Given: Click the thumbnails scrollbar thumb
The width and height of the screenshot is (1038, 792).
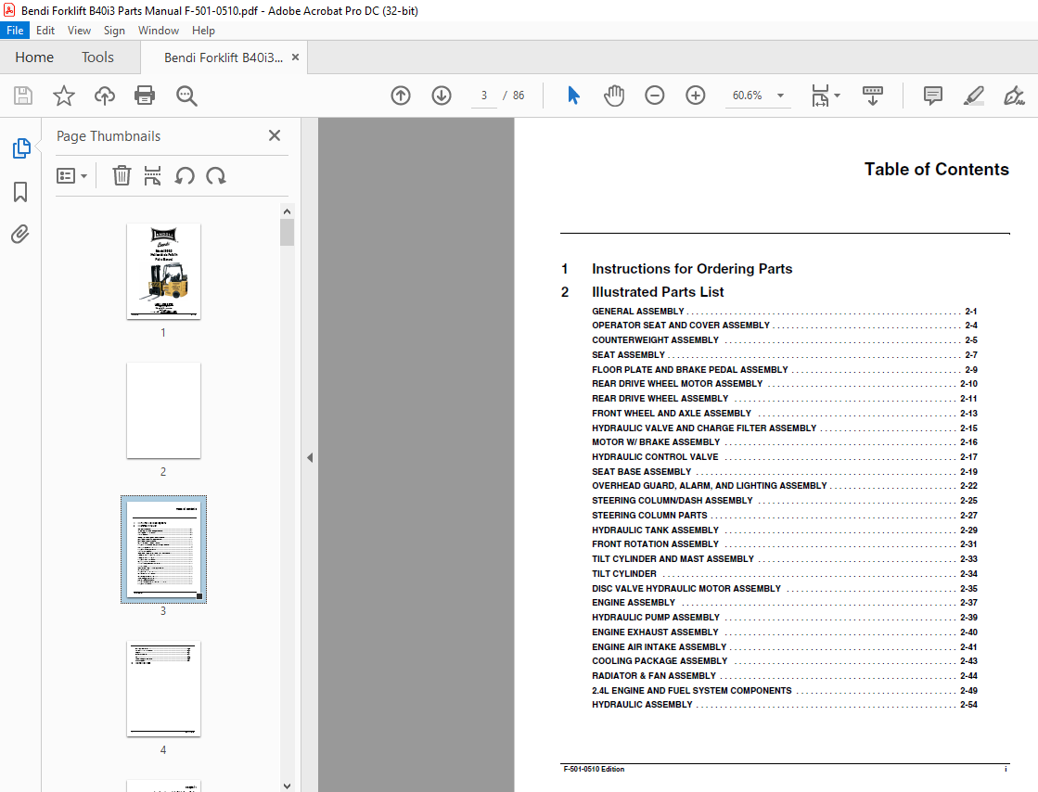Looking at the screenshot, I should (287, 232).
